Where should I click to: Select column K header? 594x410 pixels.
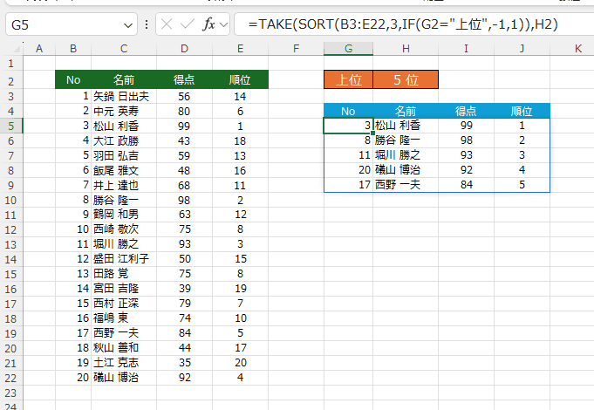click(x=577, y=48)
